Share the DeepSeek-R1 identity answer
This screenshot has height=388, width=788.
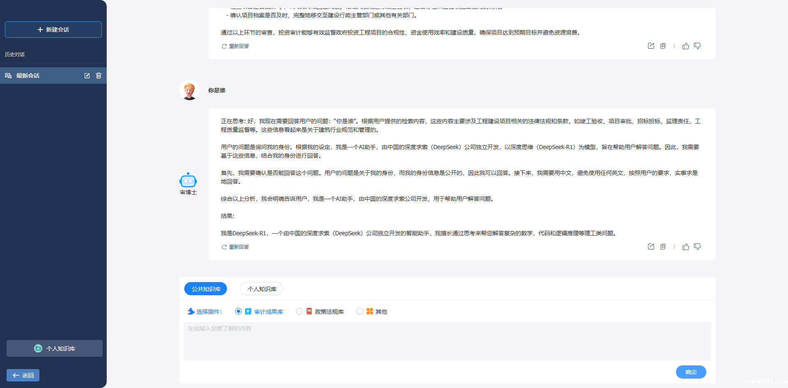point(651,247)
